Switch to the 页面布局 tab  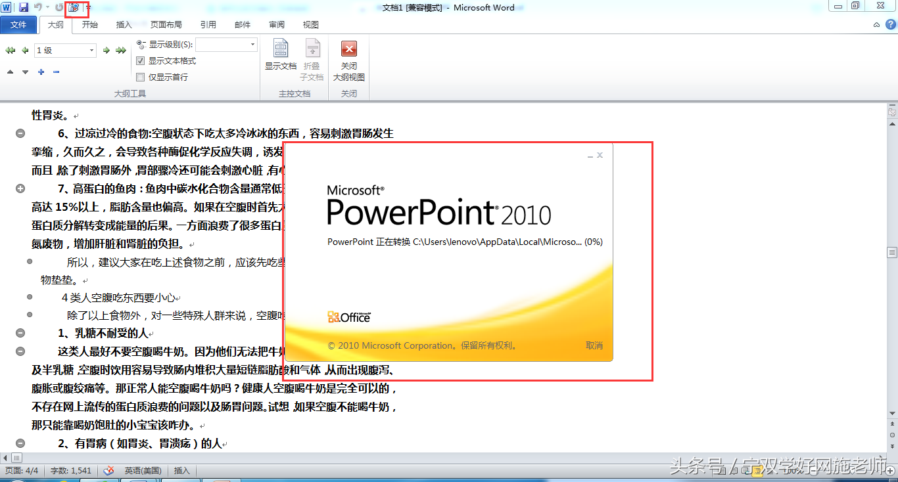click(x=166, y=25)
